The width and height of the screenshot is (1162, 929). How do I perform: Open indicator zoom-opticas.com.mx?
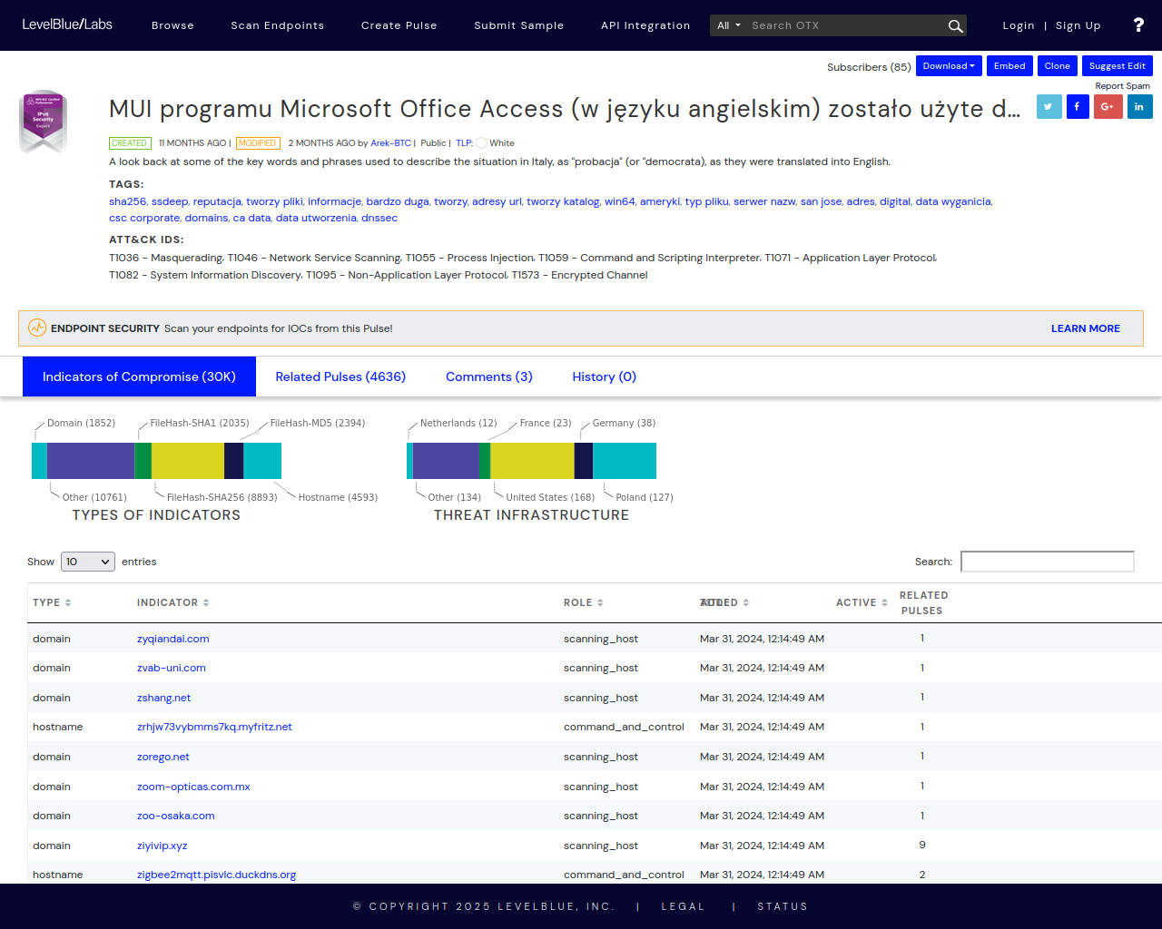[193, 787]
